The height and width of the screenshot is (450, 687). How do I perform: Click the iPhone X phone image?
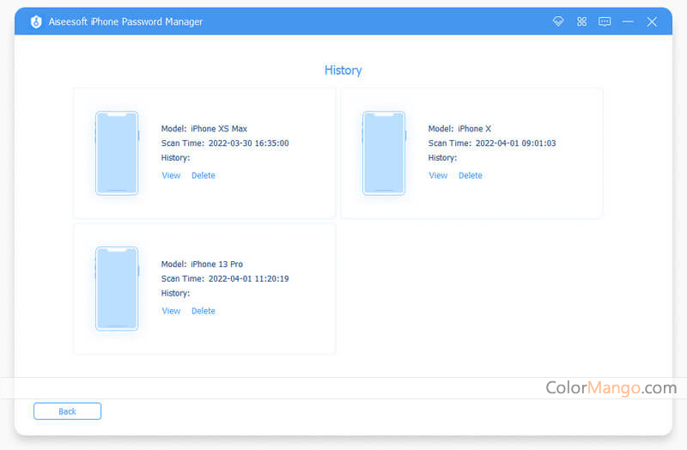[384, 152]
